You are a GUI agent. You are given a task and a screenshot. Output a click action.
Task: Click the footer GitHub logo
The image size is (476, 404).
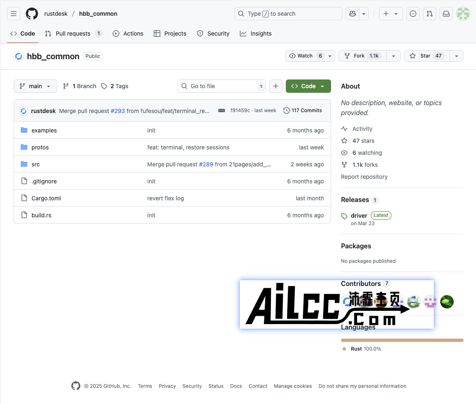point(76,386)
